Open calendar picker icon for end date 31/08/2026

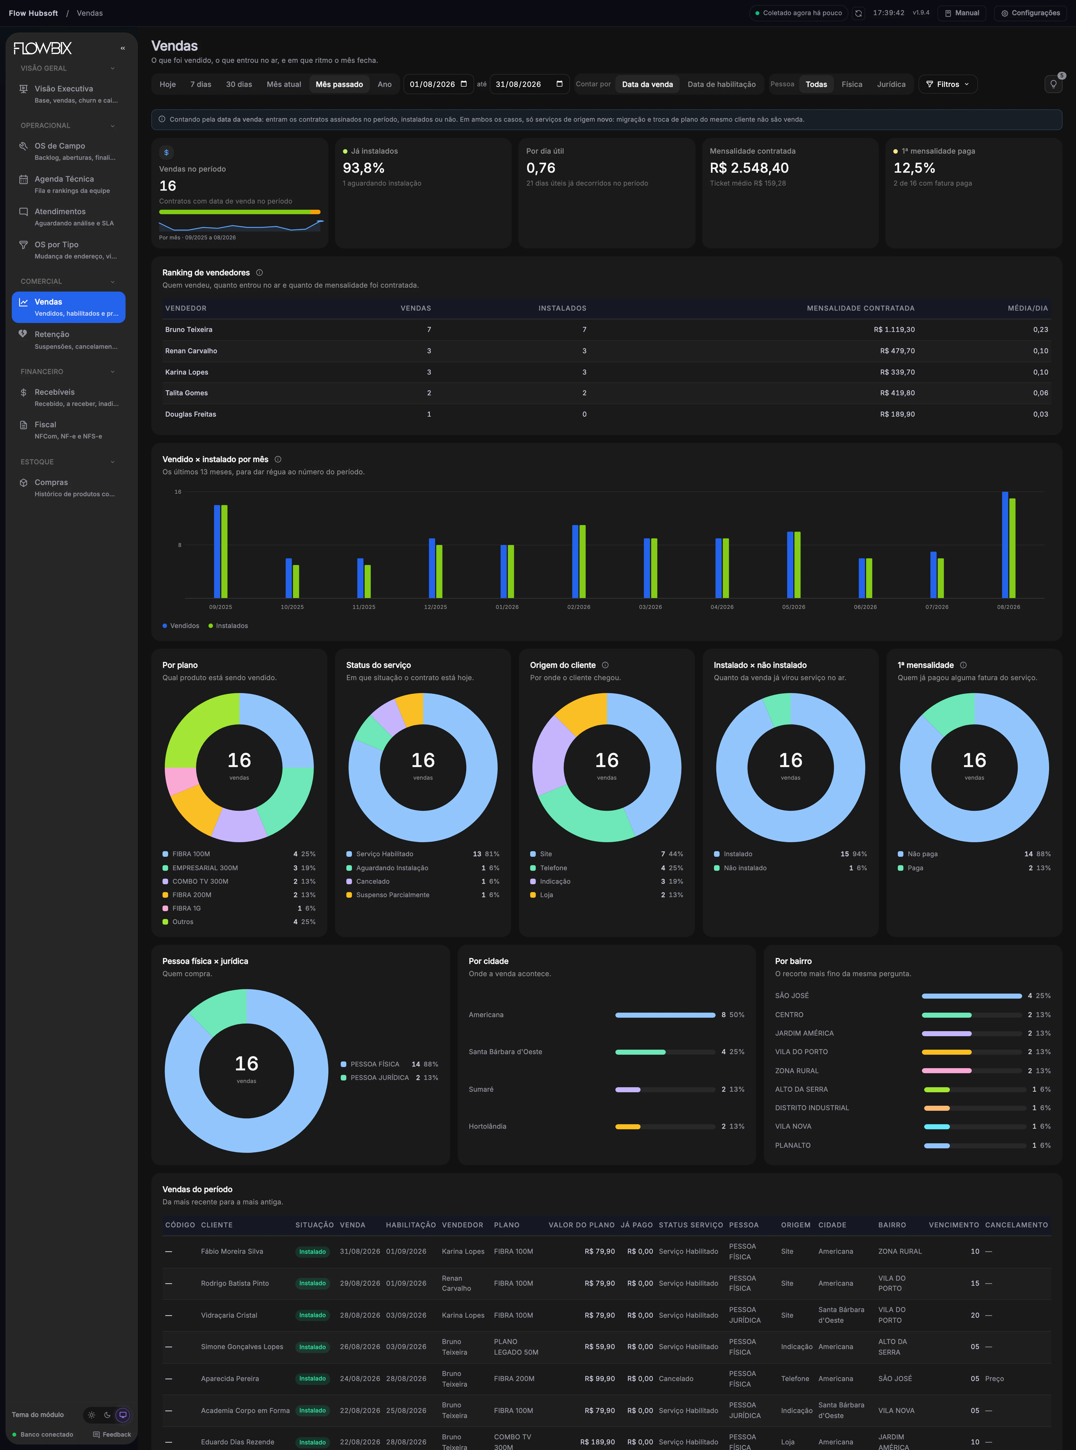pos(560,84)
